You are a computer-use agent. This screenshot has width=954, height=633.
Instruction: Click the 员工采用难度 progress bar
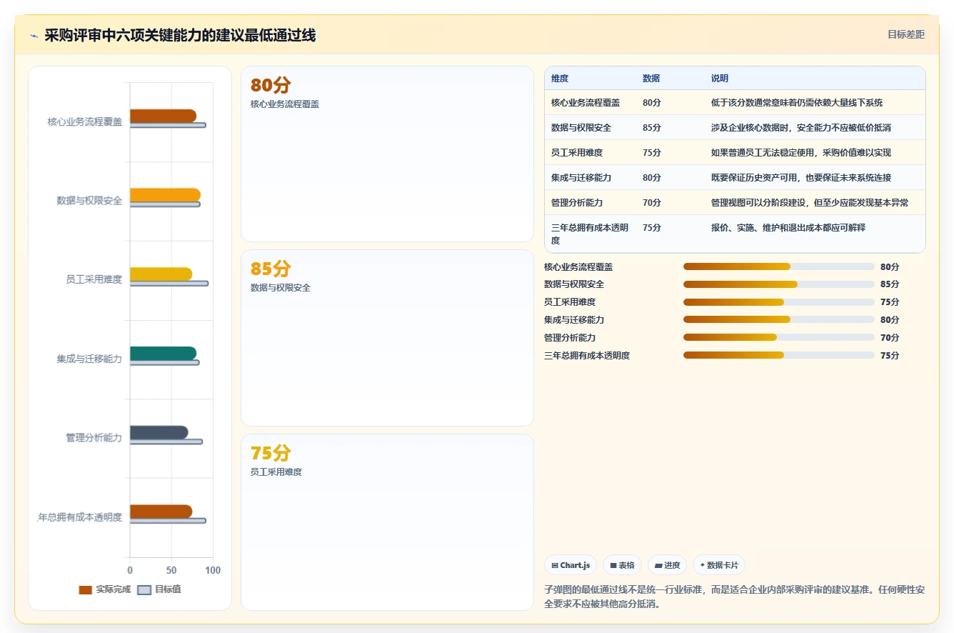click(779, 302)
